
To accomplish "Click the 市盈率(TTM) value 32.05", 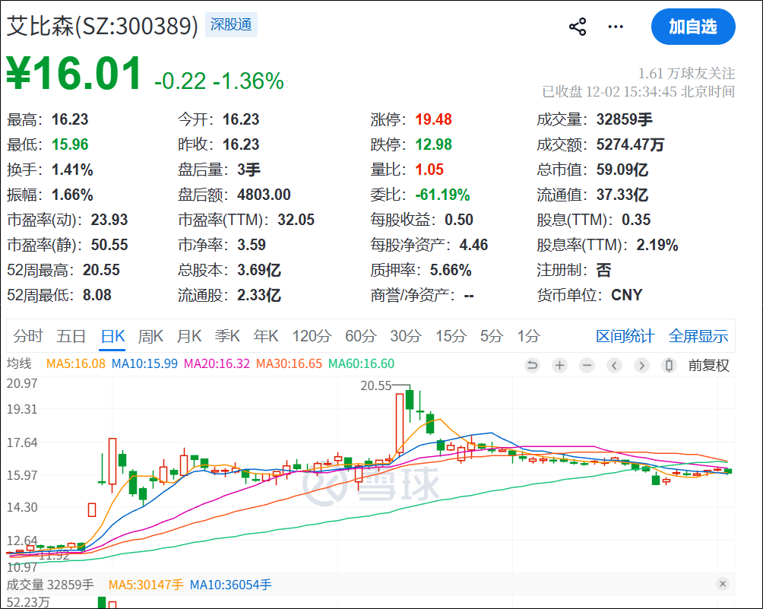I will (x=296, y=220).
